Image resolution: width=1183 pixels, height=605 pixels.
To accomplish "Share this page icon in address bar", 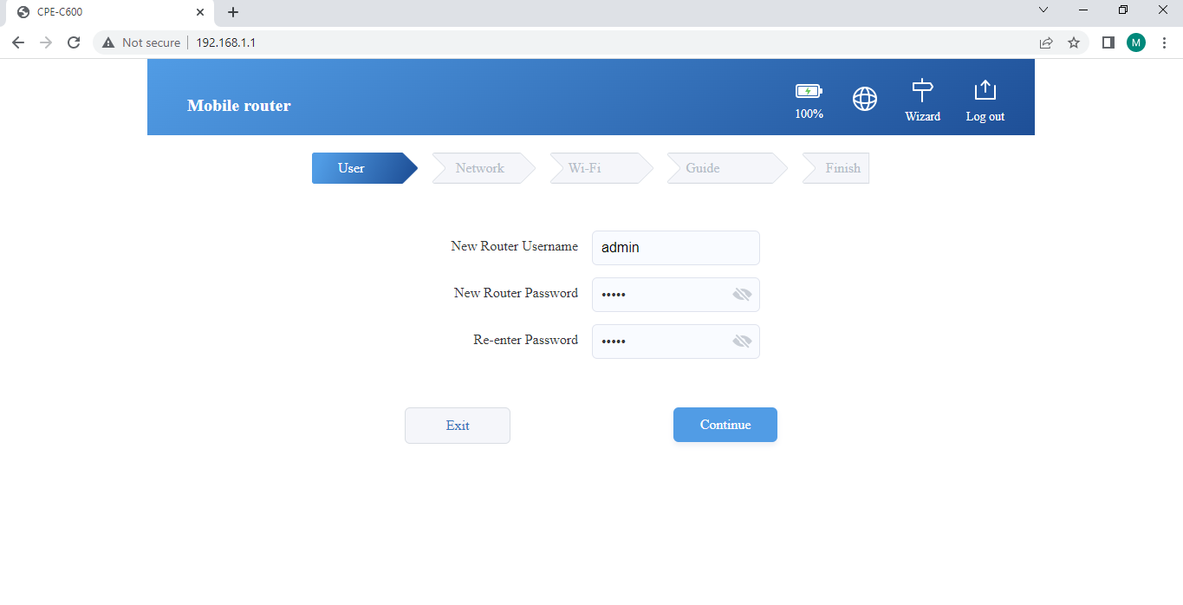I will 1046,42.
